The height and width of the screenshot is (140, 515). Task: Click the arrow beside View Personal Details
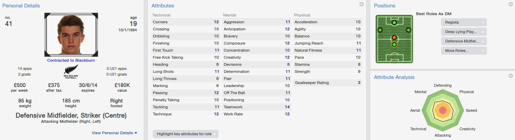pyautogui.click(x=136, y=133)
